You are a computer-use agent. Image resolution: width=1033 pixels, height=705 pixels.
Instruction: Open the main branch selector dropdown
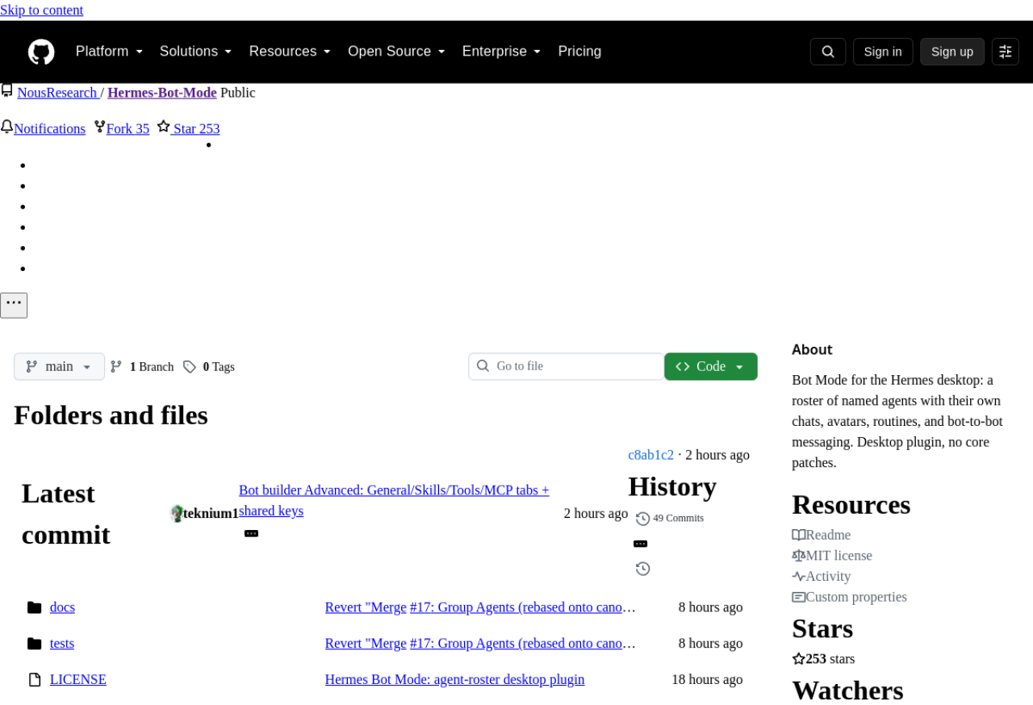click(x=60, y=366)
